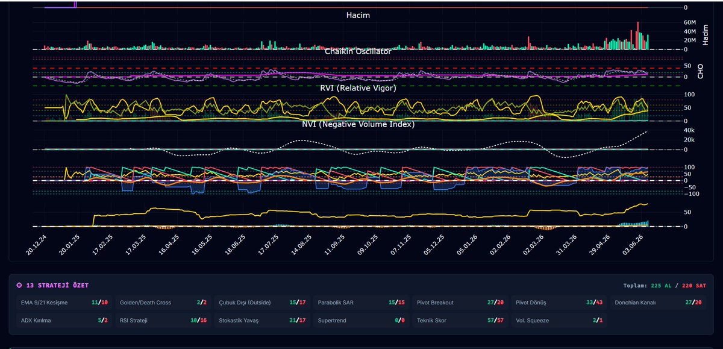The height and width of the screenshot is (349, 723).
Task: Click the RVI (Relative Vigor) chart title
Action: coord(358,88)
